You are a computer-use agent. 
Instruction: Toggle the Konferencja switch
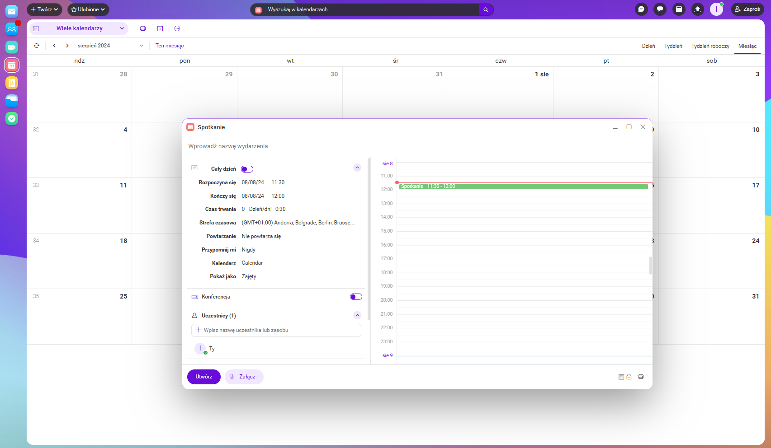pyautogui.click(x=356, y=297)
